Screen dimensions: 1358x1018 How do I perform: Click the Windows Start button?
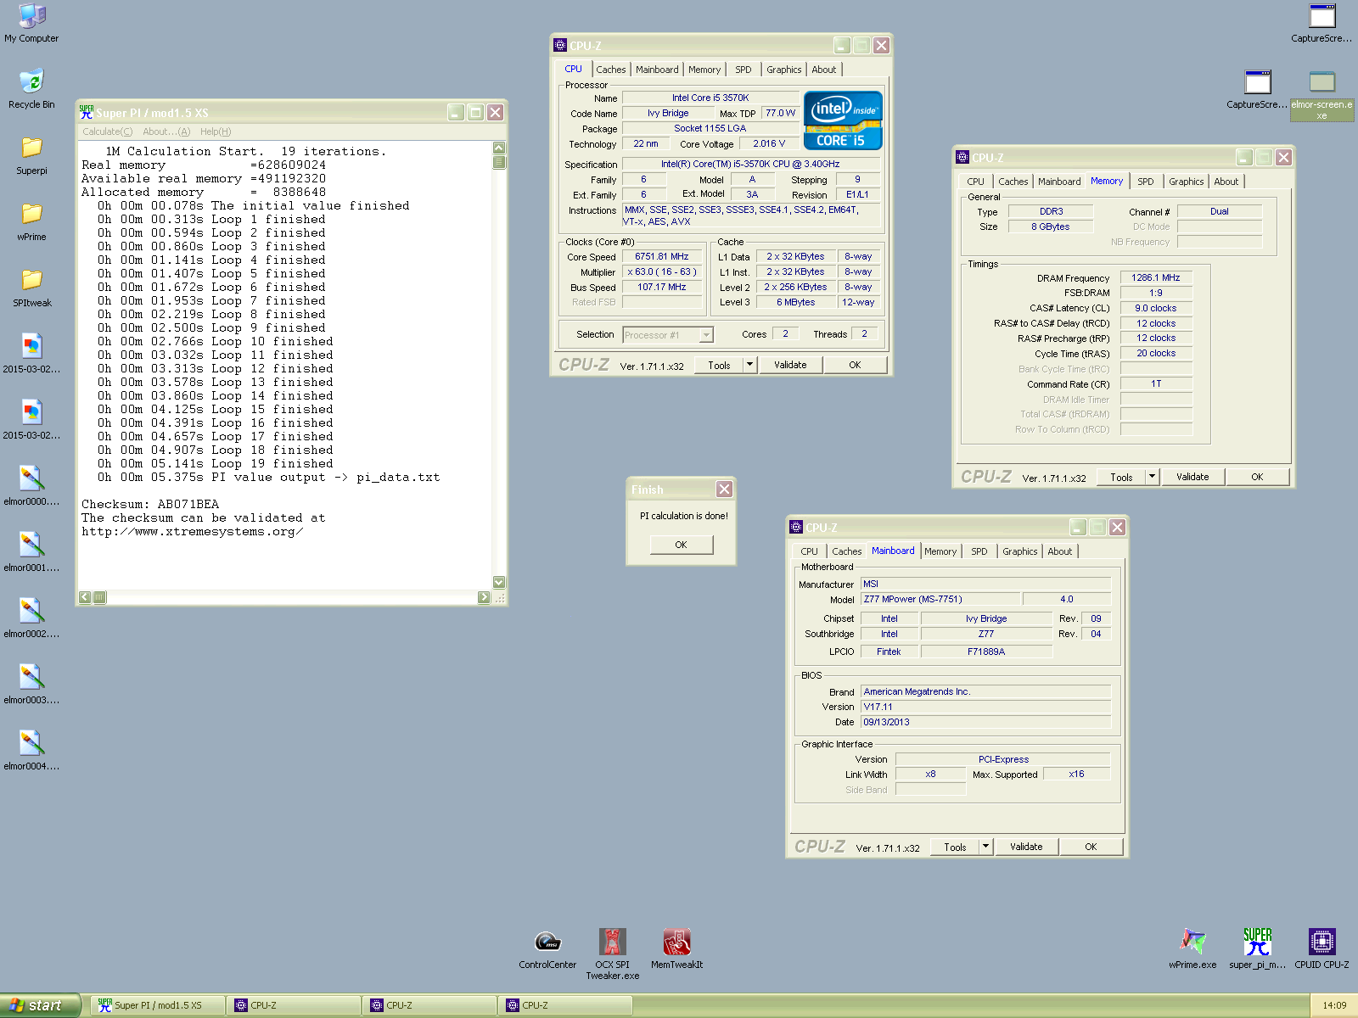(41, 1005)
